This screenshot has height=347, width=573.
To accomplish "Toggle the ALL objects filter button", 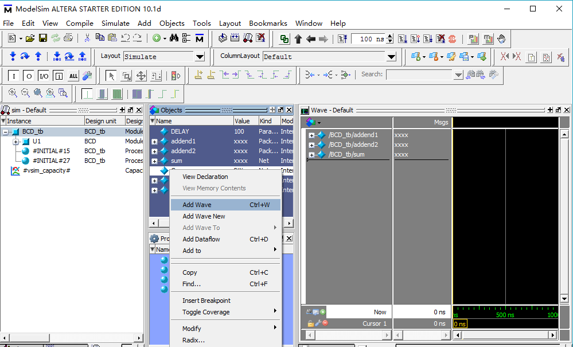I will [73, 76].
